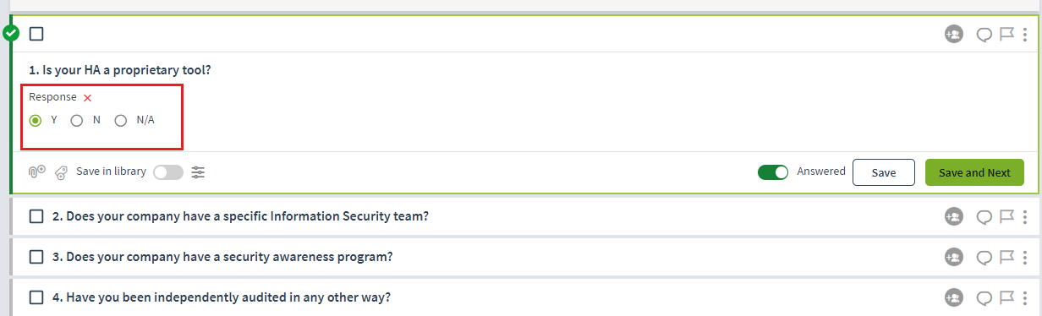Viewport: 1042px width, 316px height.
Task: Click the Save and Next button
Action: [974, 172]
